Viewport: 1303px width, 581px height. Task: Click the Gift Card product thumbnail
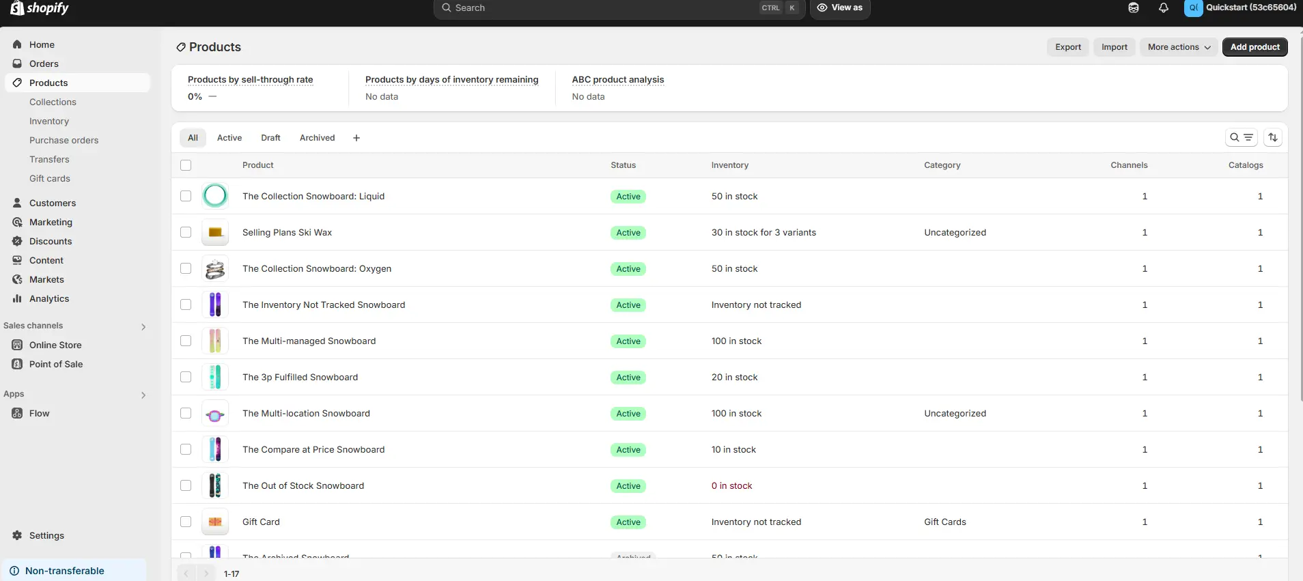click(x=215, y=522)
